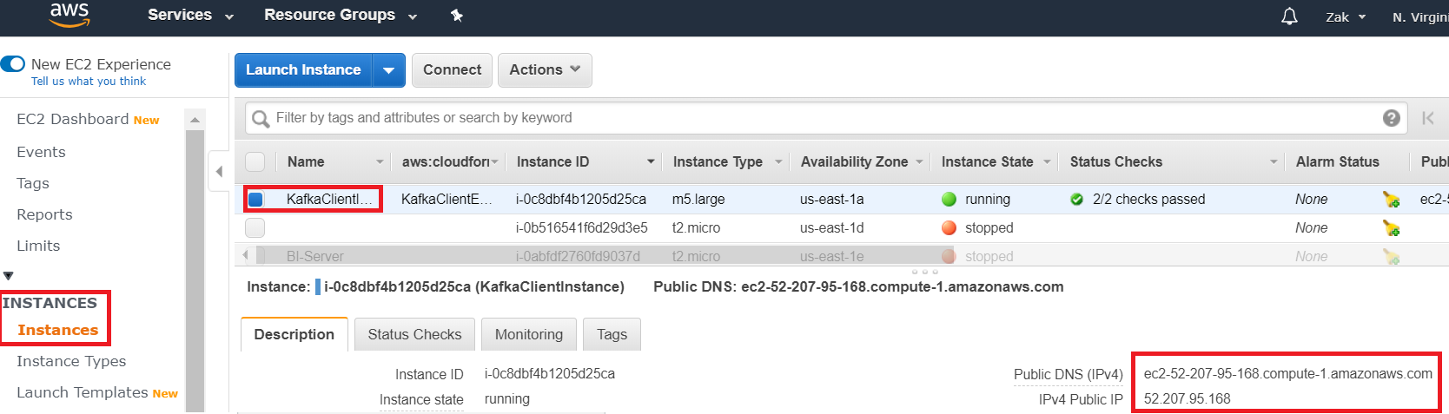Click the red stopped indicator for t2.micro us-east-1d

[949, 228]
